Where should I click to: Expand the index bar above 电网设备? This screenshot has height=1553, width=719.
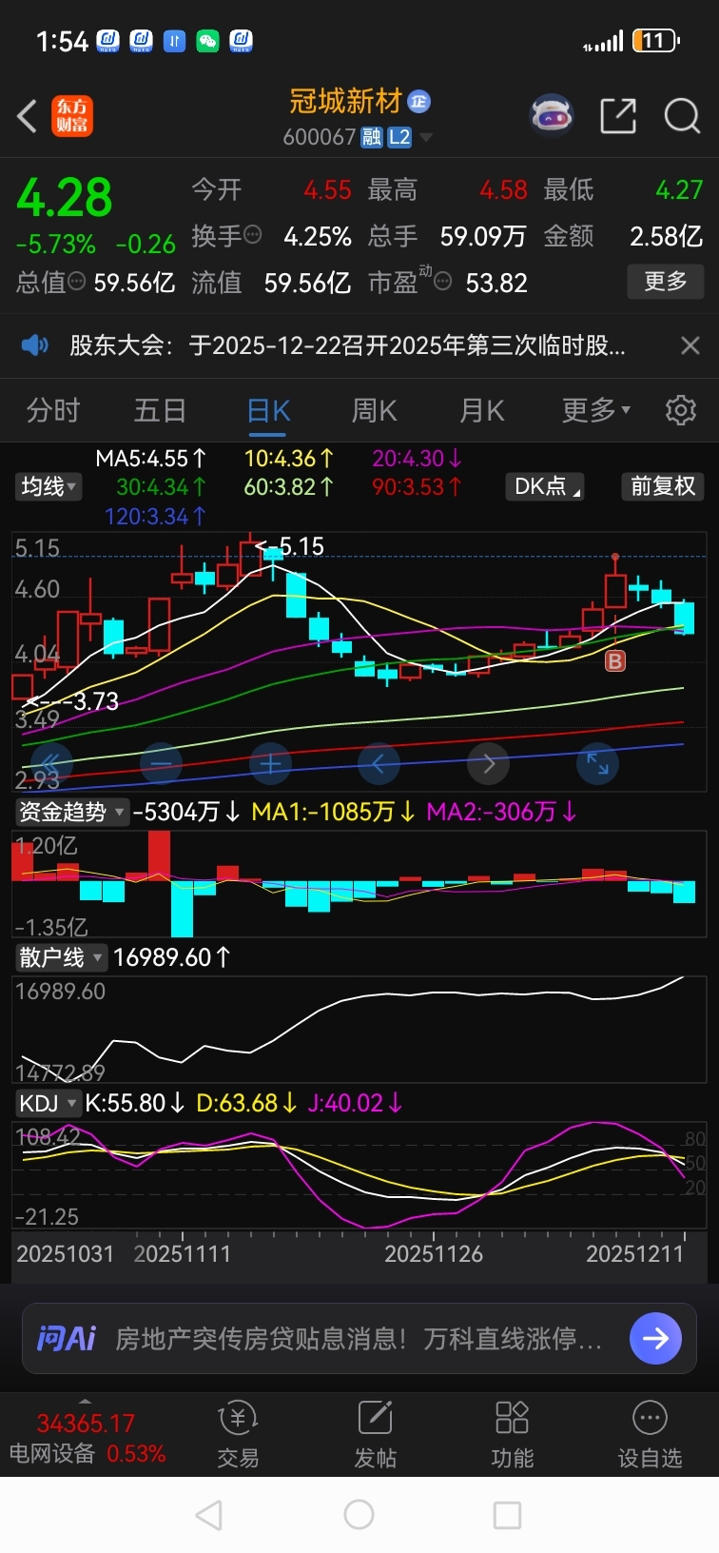[x=86, y=1402]
